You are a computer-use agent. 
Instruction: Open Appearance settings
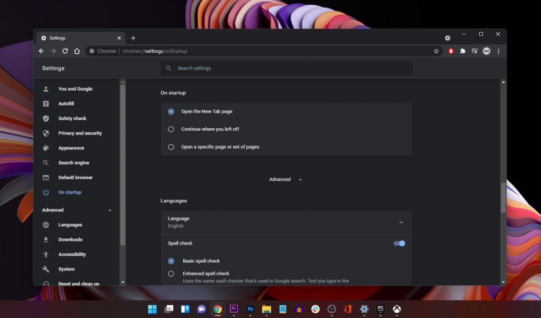(x=71, y=148)
